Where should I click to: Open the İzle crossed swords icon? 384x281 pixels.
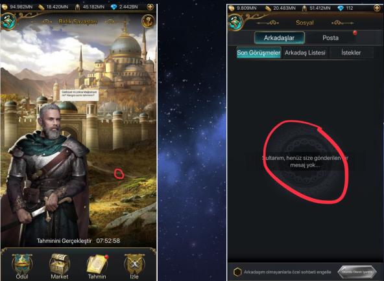134,266
